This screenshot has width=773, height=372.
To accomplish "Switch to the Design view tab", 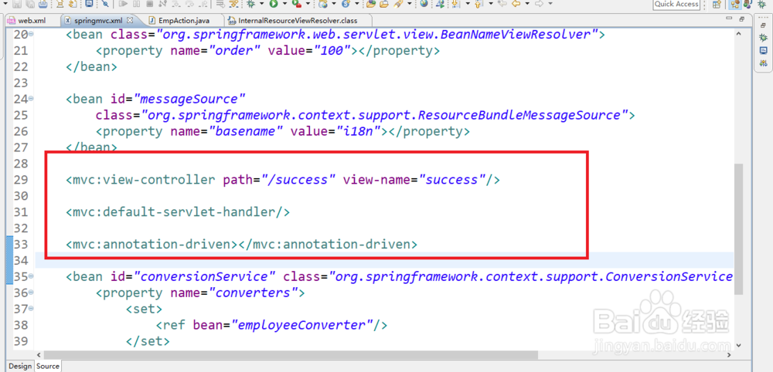I will click(x=20, y=366).
